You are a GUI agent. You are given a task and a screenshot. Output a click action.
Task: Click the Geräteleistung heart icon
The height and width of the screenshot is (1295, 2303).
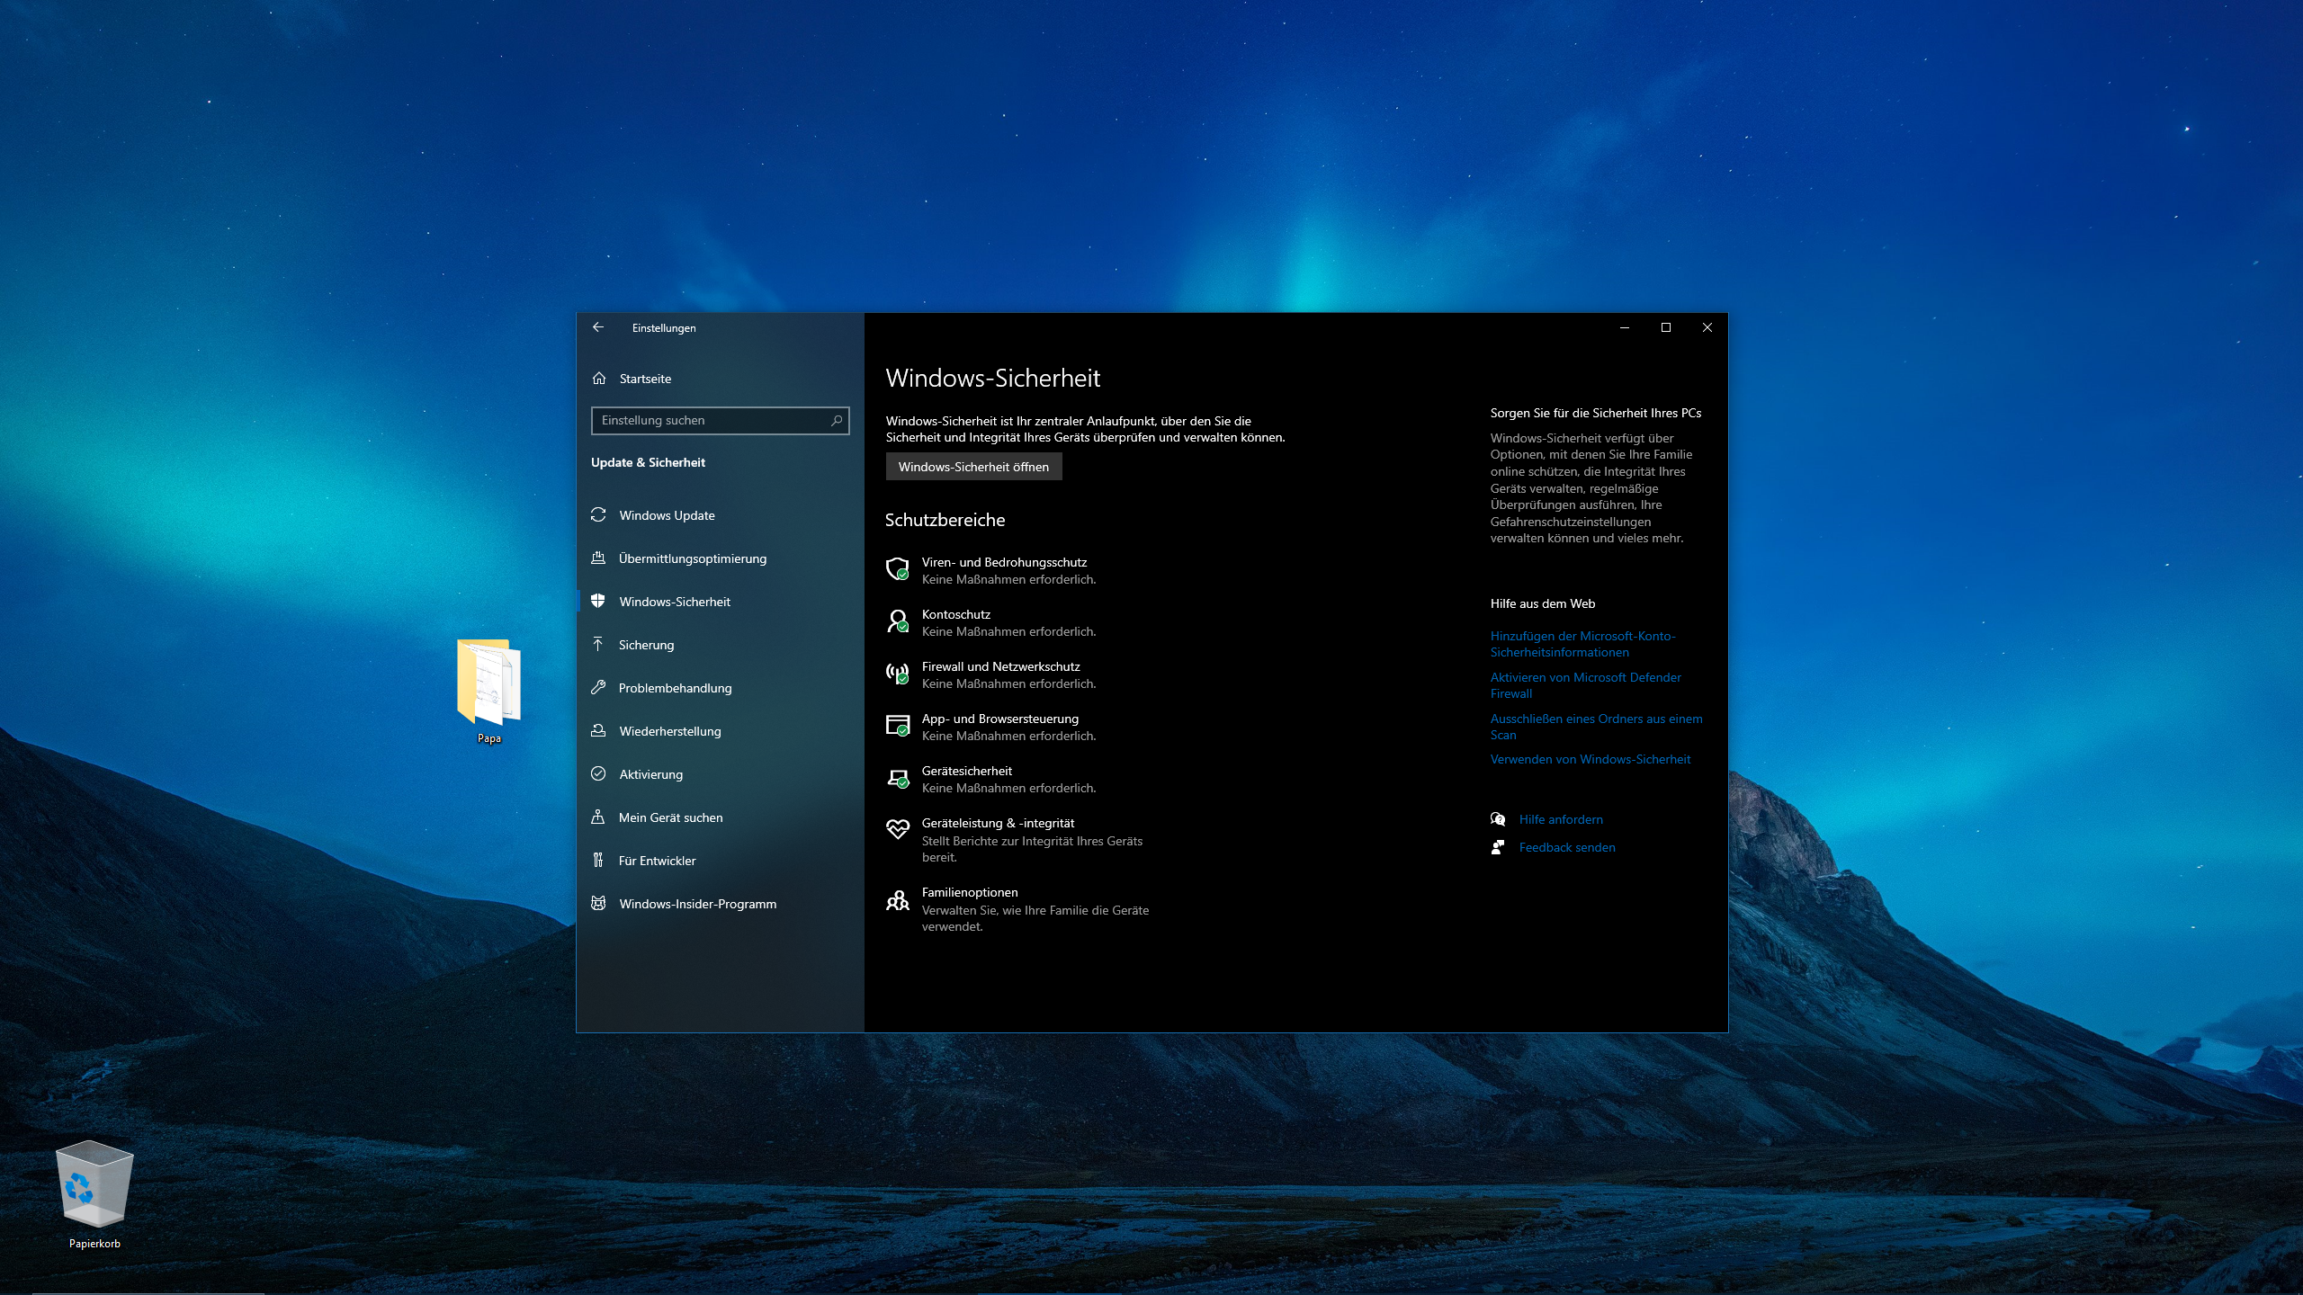pyautogui.click(x=897, y=829)
